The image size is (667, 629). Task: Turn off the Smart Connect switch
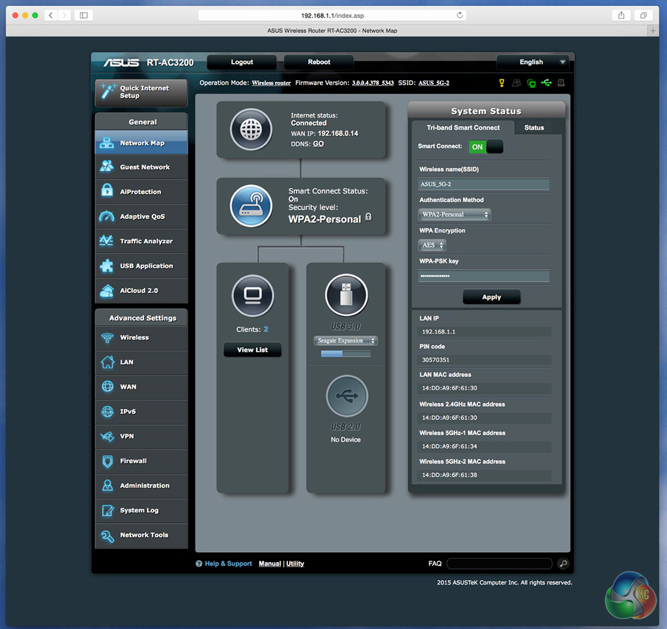(x=486, y=147)
